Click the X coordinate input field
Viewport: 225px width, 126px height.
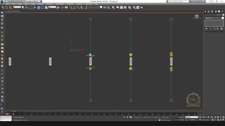tap(137, 117)
